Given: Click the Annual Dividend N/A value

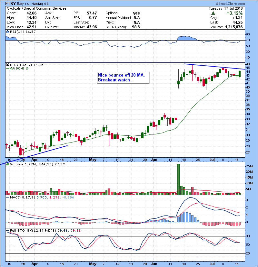Looking at the screenshot, I should (x=137, y=18).
